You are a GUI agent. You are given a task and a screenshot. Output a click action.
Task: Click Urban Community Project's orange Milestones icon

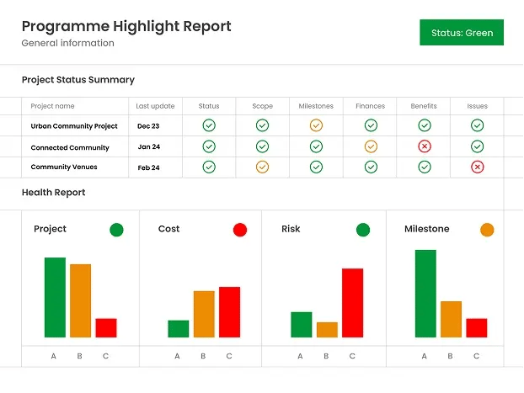[316, 125]
